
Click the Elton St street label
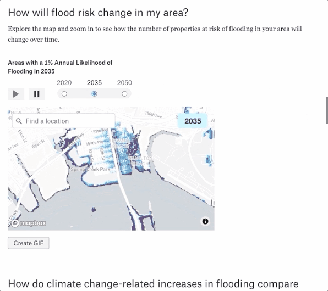23,136
